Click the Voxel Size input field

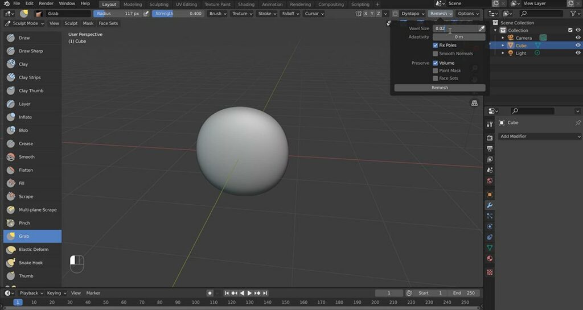(455, 28)
